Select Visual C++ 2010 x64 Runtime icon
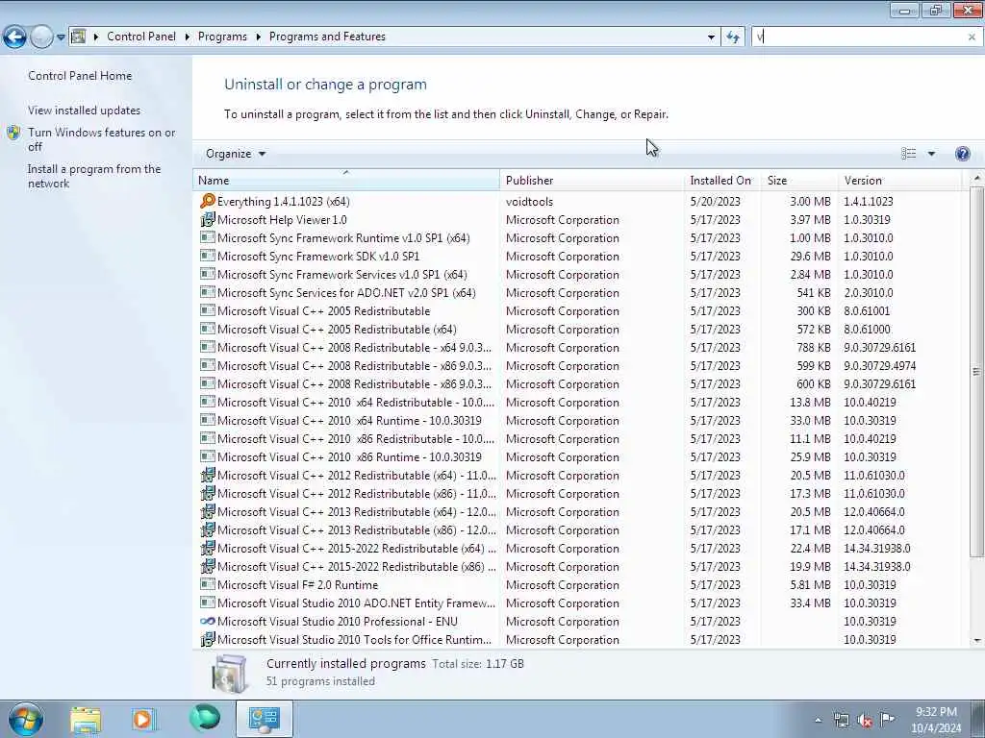The image size is (985, 738). [208, 420]
